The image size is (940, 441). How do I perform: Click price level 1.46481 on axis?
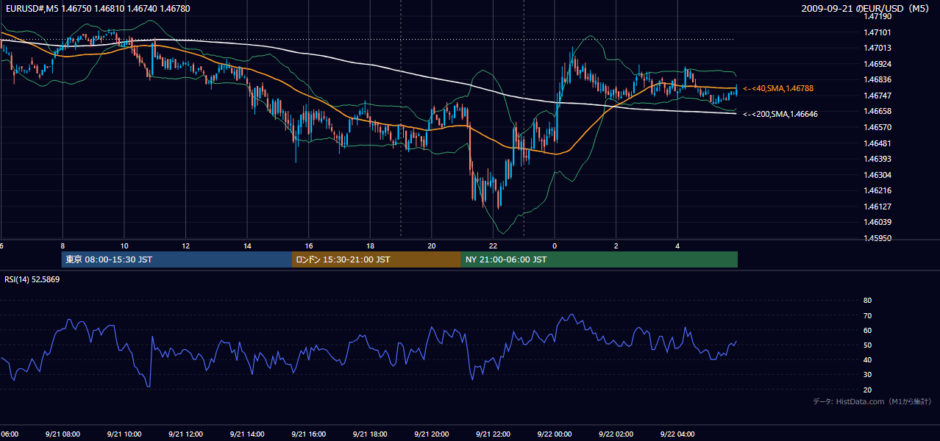click(878, 143)
